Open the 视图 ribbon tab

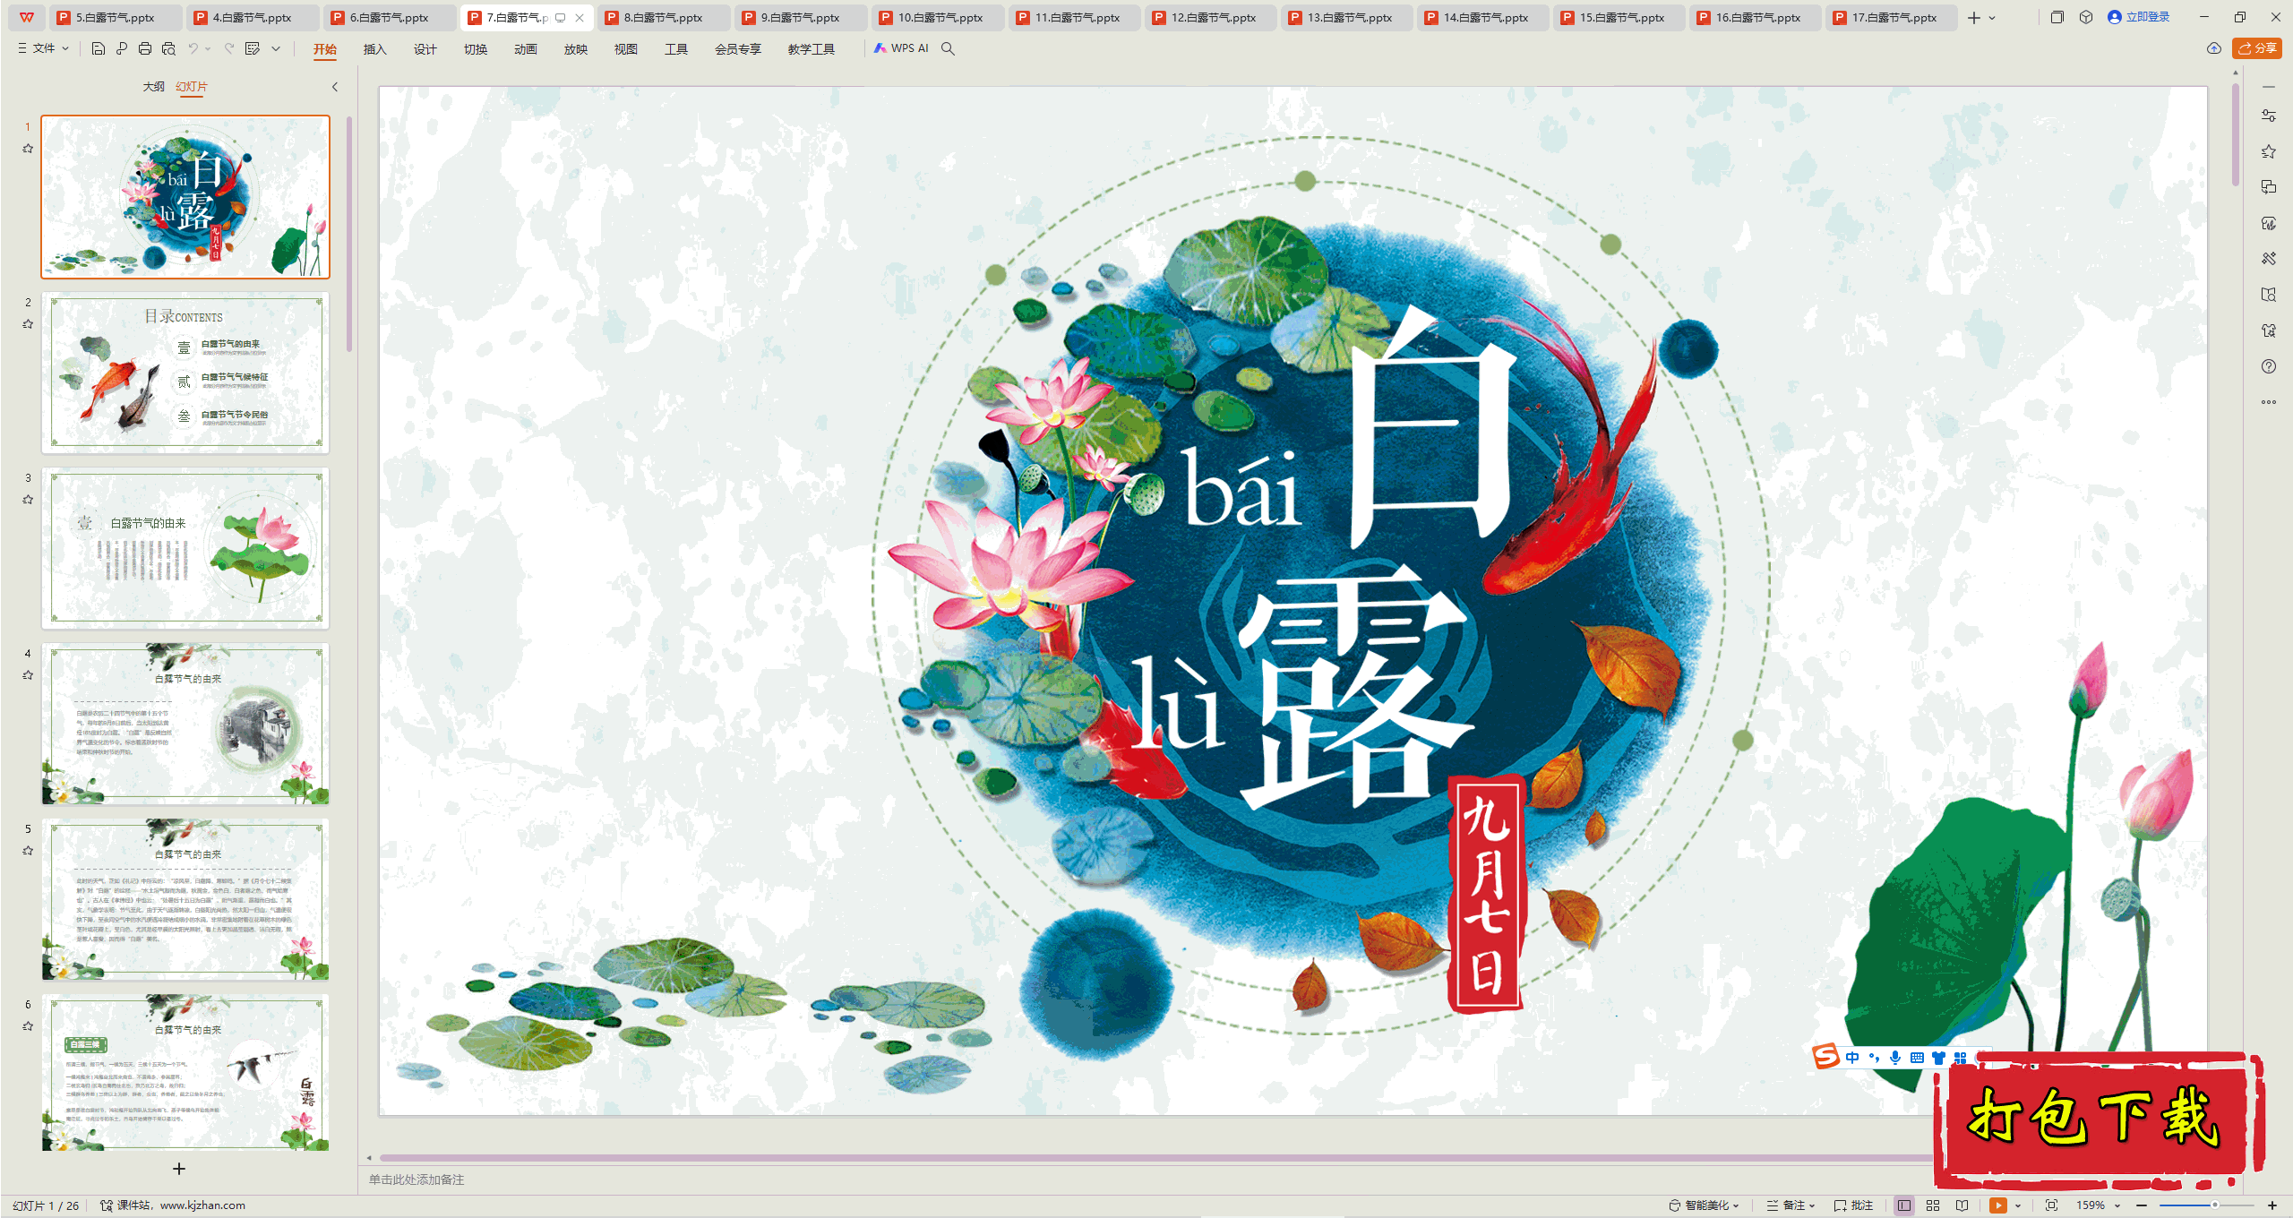[x=625, y=49]
